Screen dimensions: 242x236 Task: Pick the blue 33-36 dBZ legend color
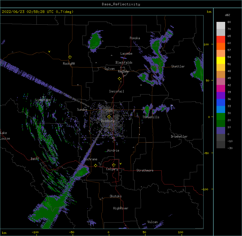coord(221,102)
